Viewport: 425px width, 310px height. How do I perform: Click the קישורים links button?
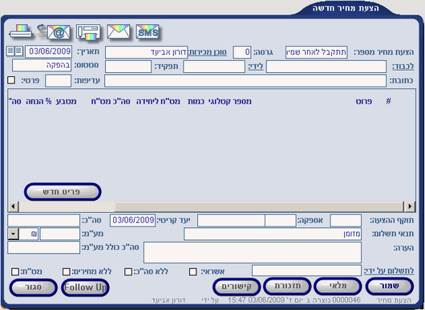point(237,287)
